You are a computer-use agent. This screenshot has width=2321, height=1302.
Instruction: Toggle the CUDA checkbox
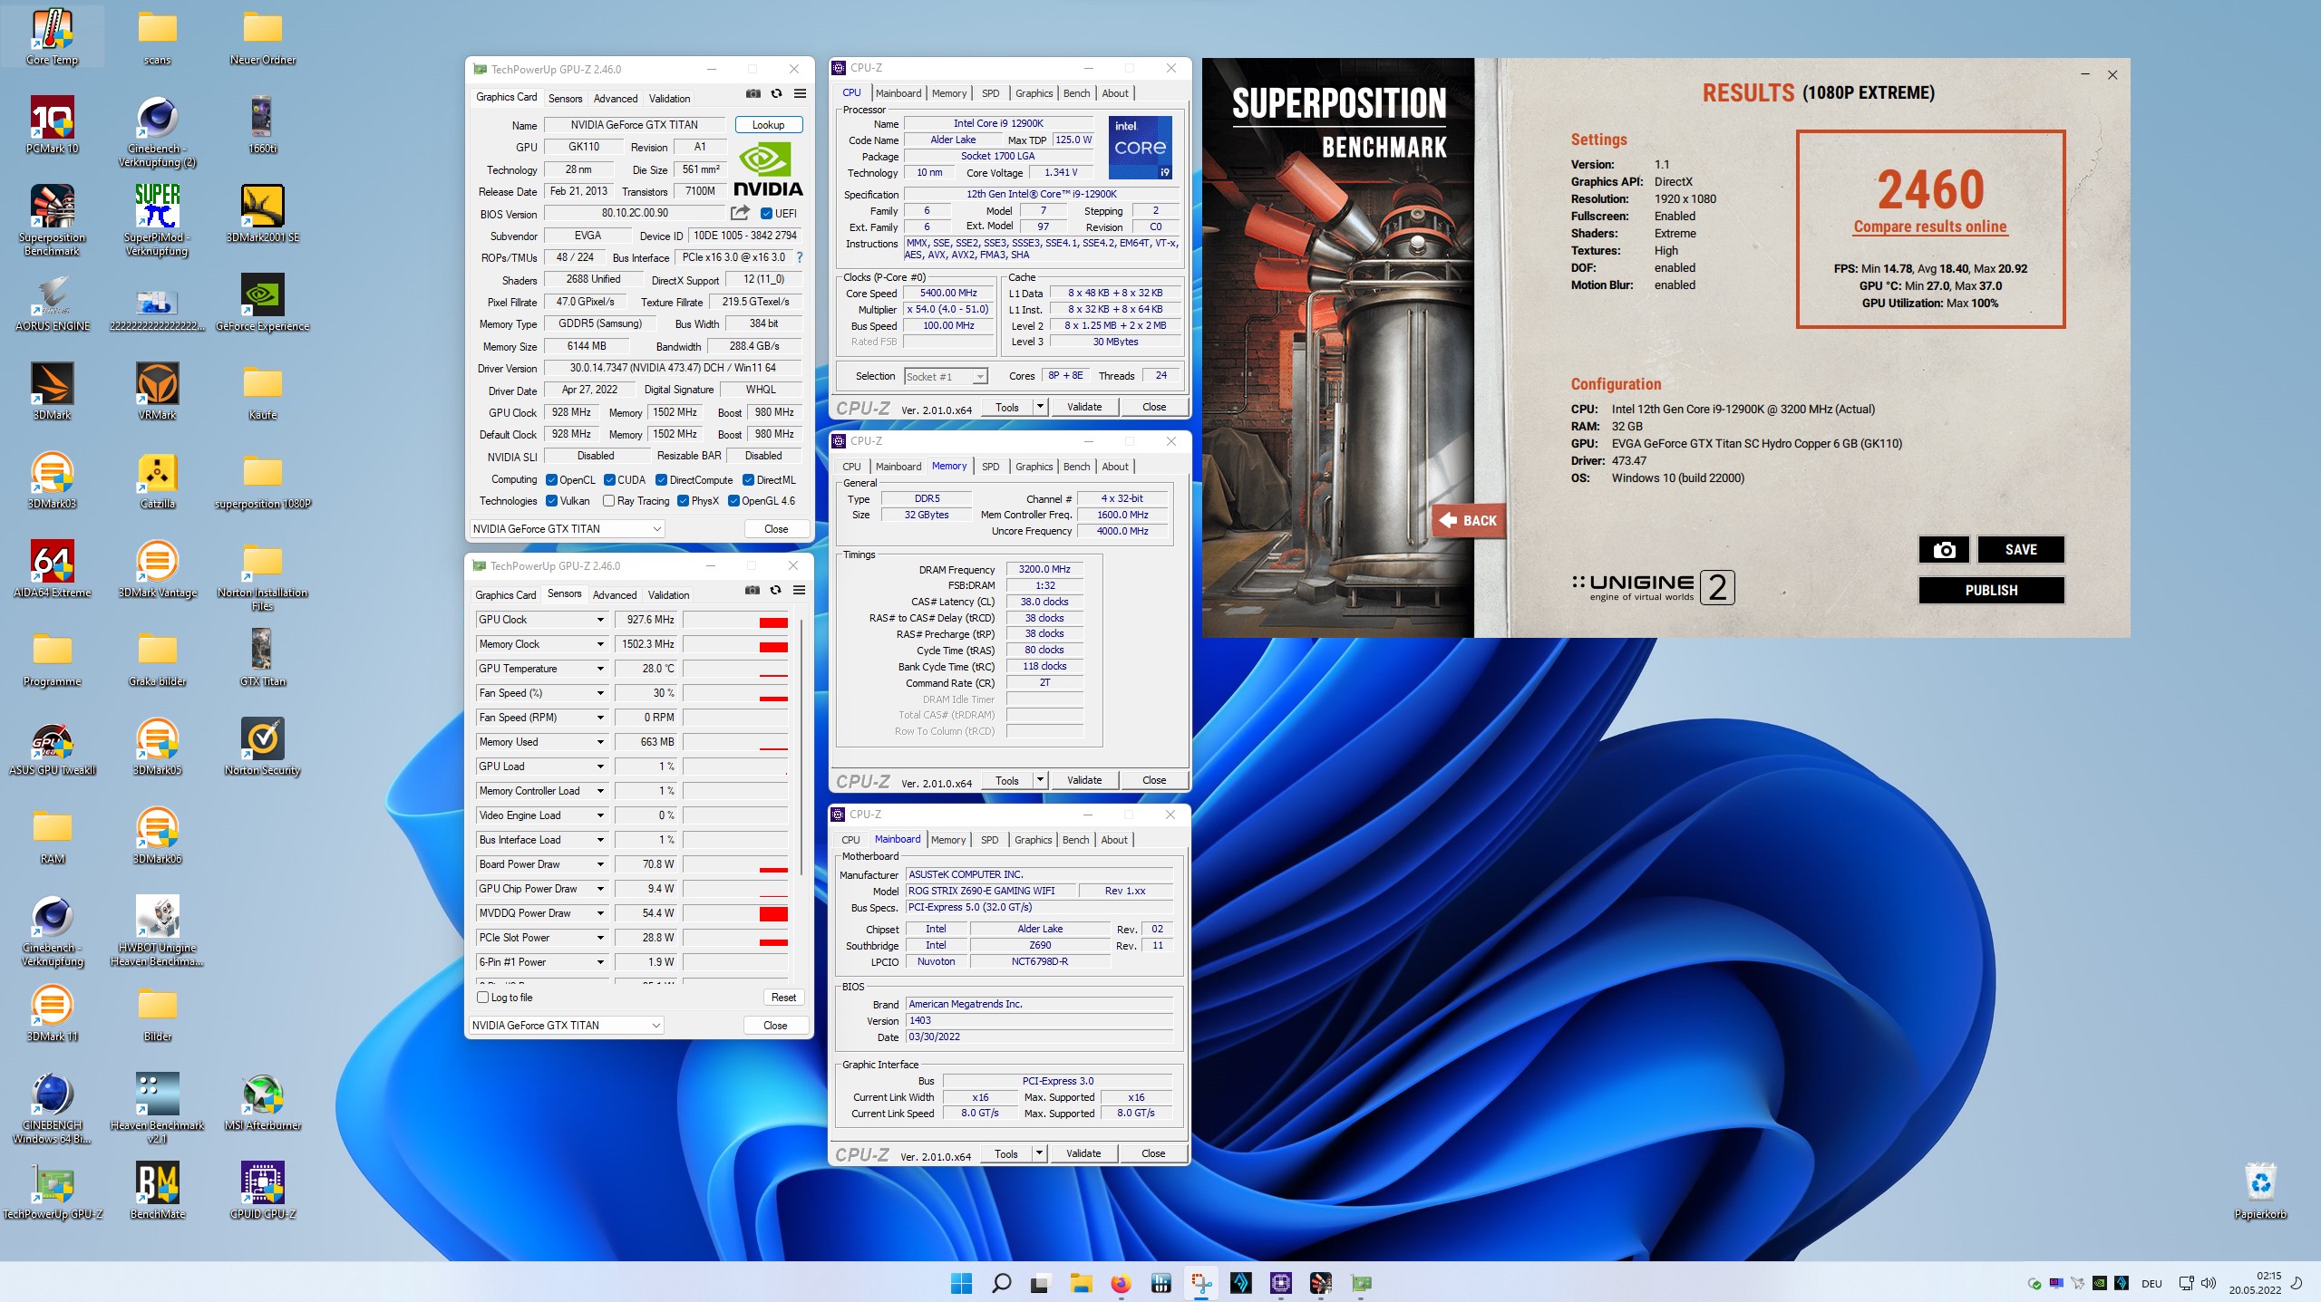pos(609,480)
